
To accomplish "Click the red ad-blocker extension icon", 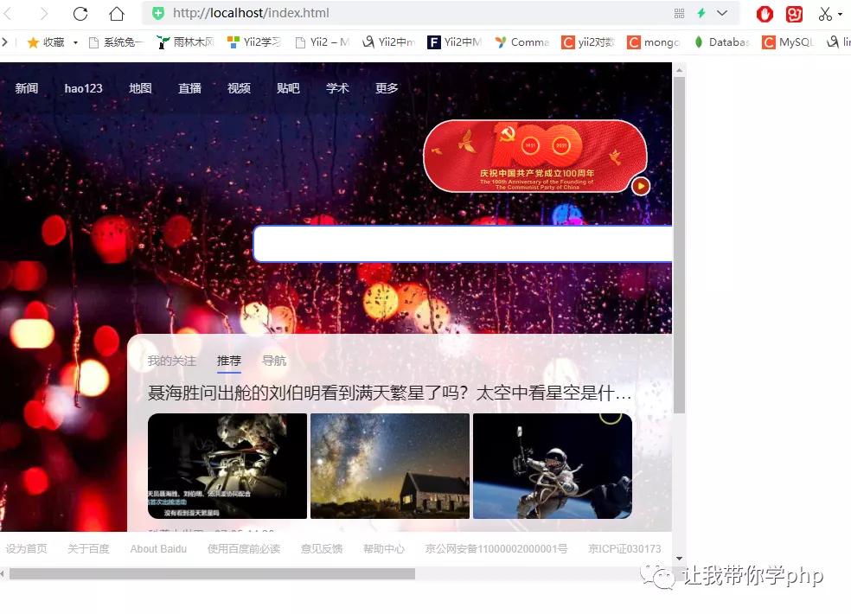I will [x=764, y=13].
